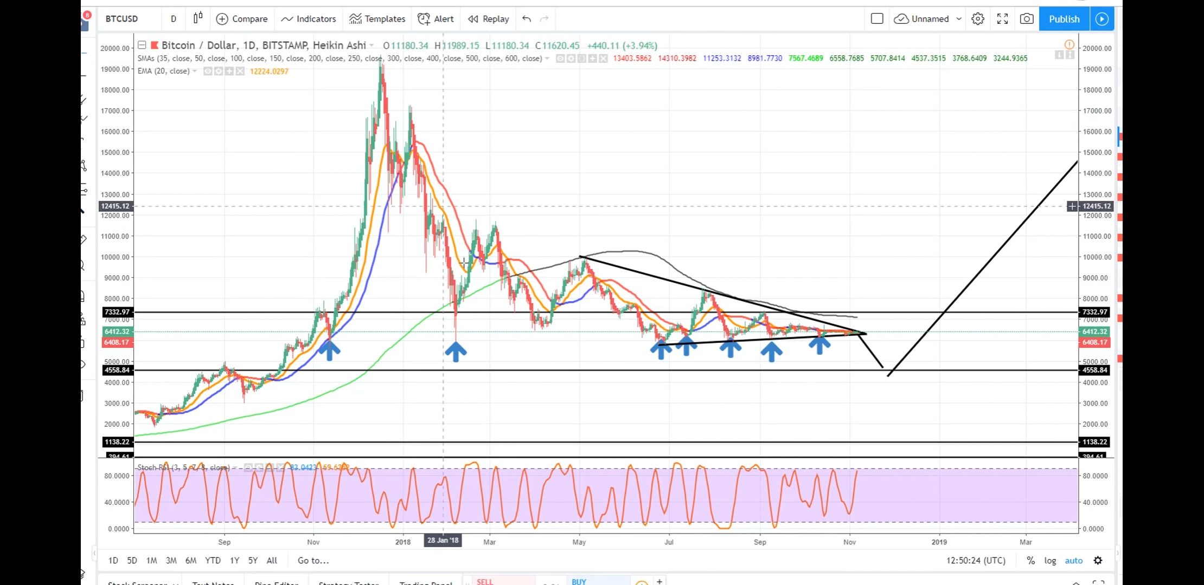Toggle SMAs indicator visibility eye
Image resolution: width=1204 pixels, height=585 pixels.
(x=560, y=58)
